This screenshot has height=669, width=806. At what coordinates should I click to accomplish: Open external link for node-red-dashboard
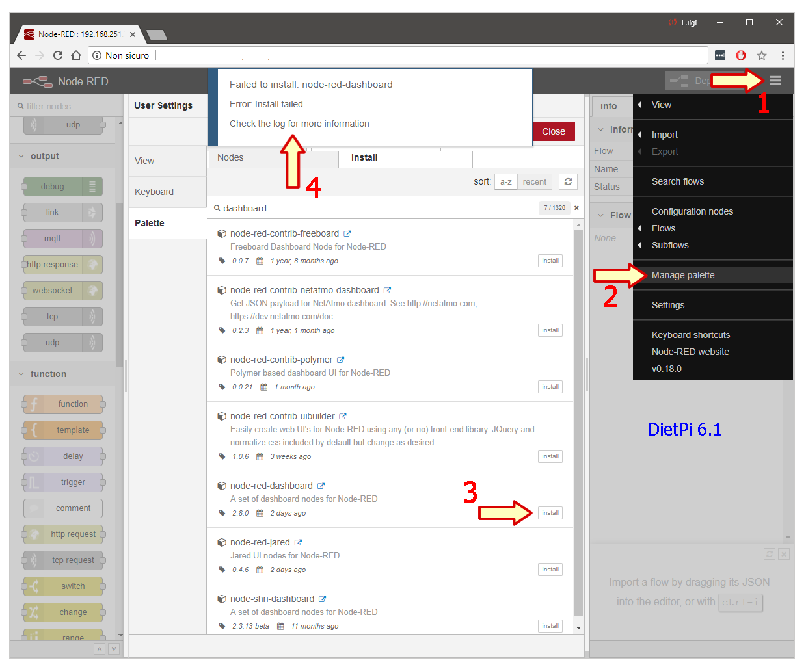pos(321,486)
